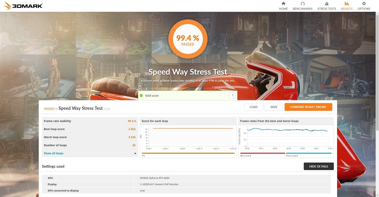Select the Number of loops row

(90, 145)
